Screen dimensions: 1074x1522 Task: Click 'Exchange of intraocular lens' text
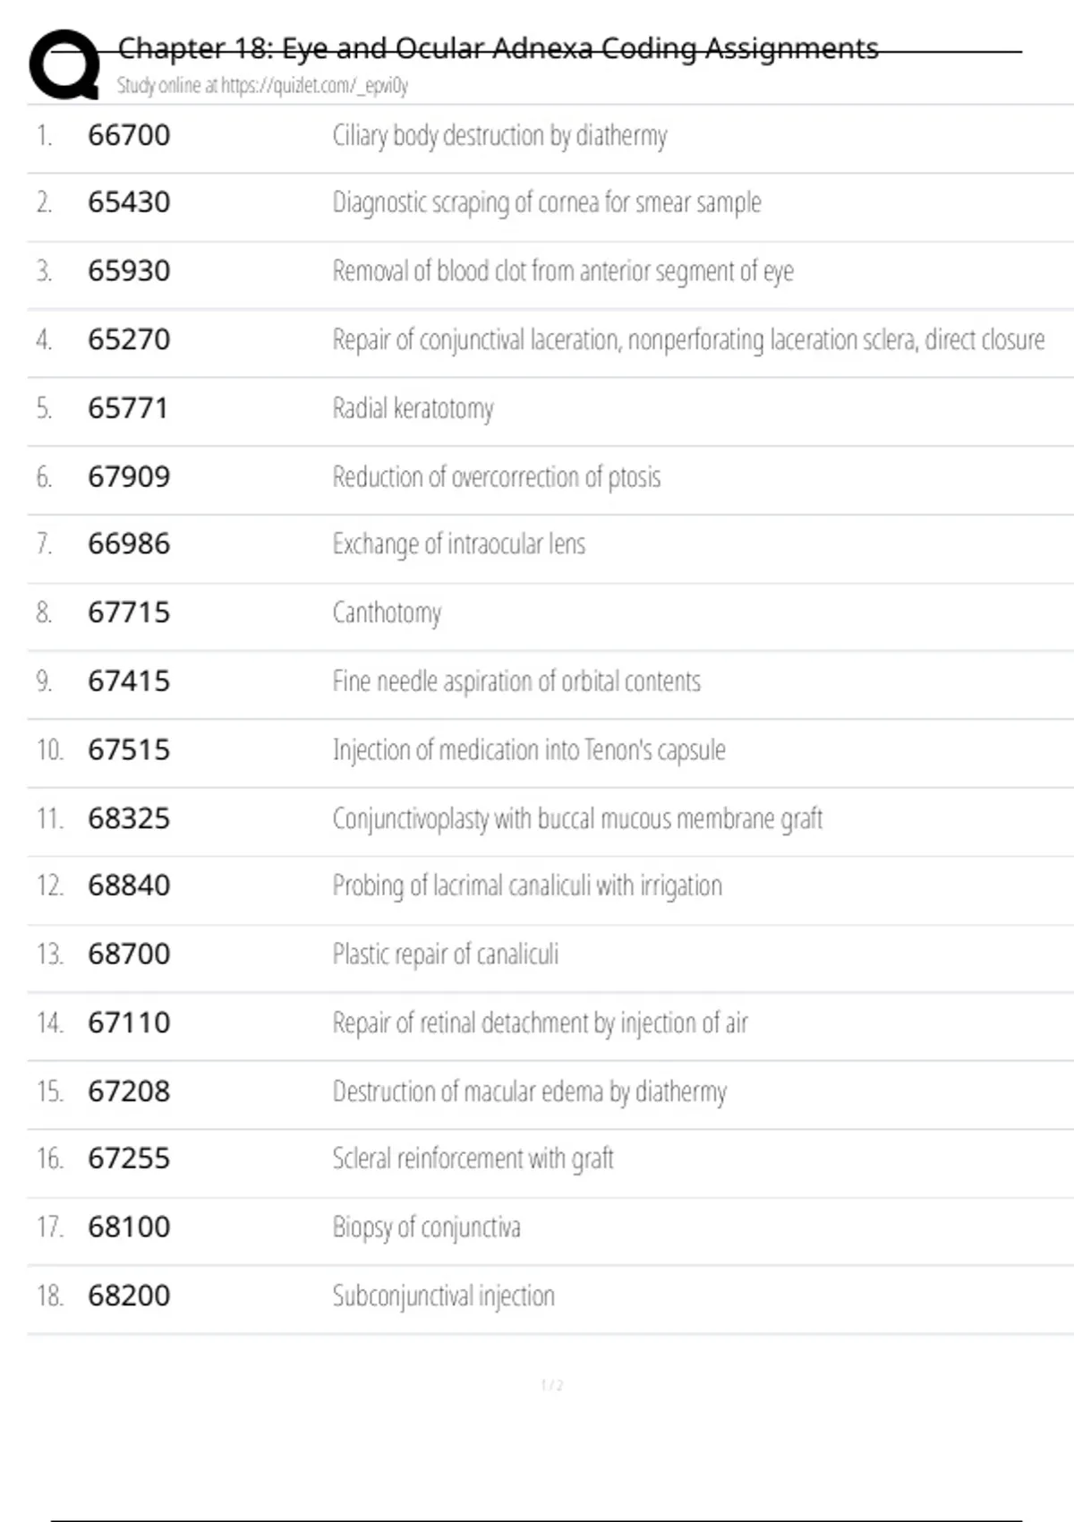point(458,544)
